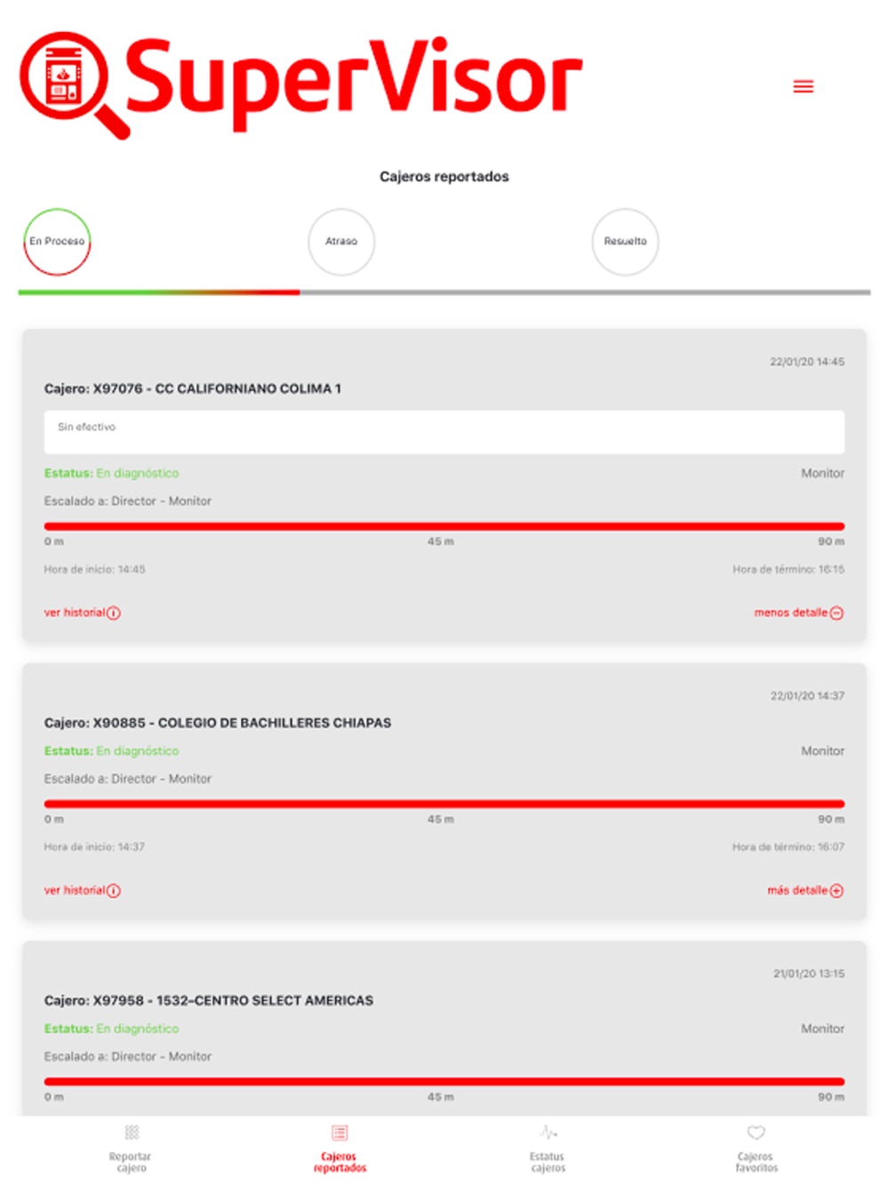
Task: Click the X97958 red progress bar
Action: click(444, 1081)
